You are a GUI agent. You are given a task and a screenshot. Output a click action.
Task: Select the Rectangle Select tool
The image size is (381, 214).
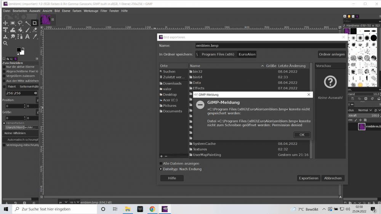tap(13, 23)
